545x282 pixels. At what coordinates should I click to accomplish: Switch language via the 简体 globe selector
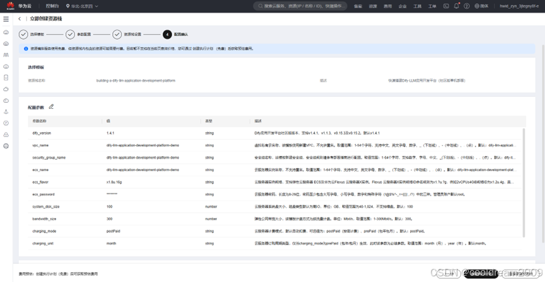pos(481,6)
